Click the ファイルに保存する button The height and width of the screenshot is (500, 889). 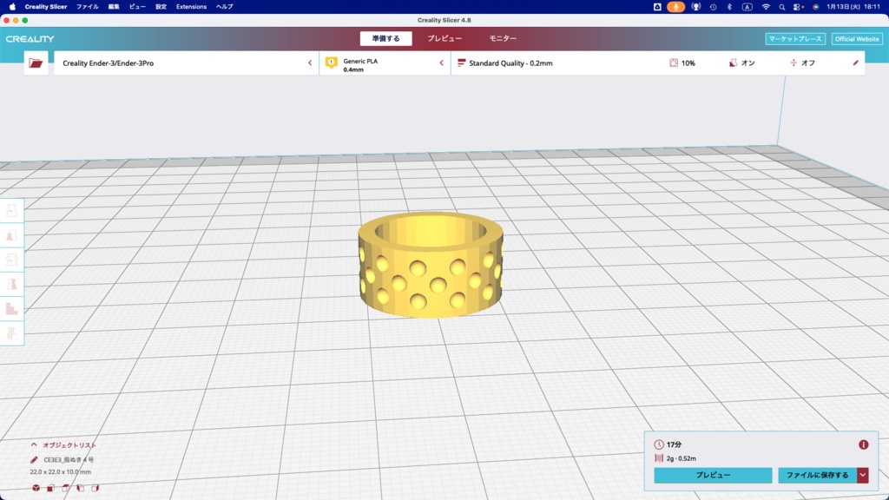click(817, 475)
